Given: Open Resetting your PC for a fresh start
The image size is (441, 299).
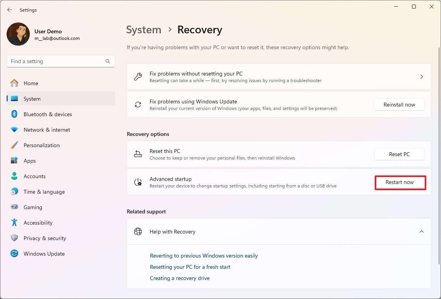Looking at the screenshot, I should (190, 267).
